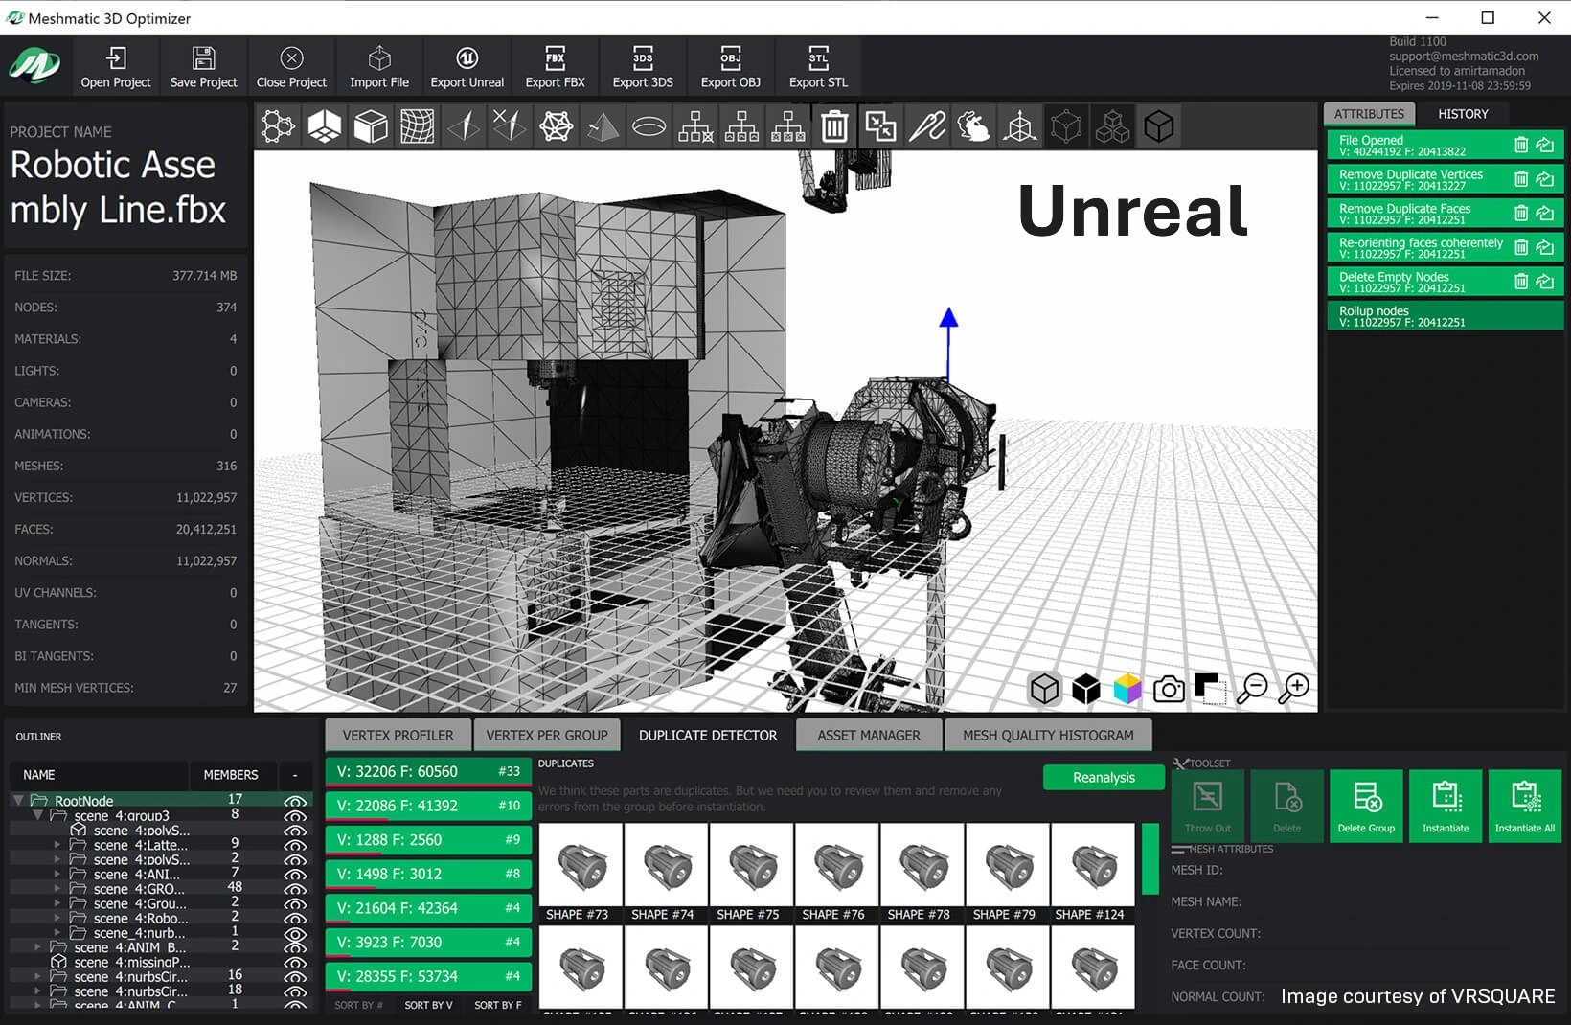Image resolution: width=1571 pixels, height=1025 pixels.
Task: Switch to solid black cube shading mode
Action: coord(1086,689)
